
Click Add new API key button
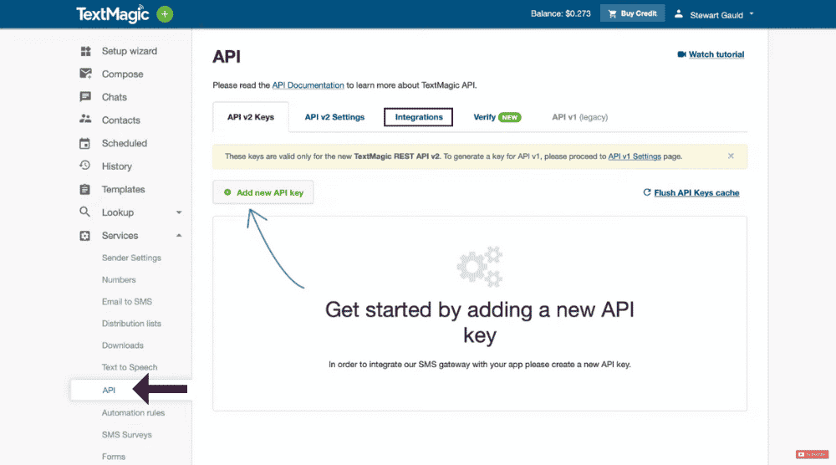(263, 192)
